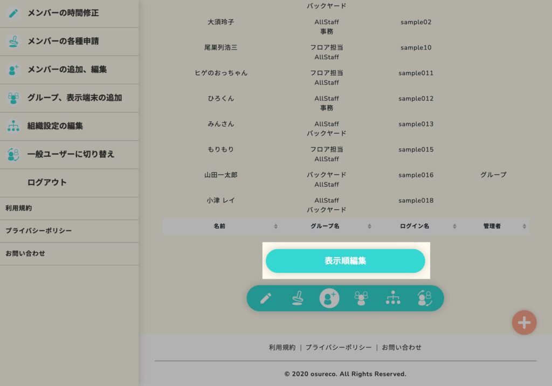Open the footer お問い合わせ link
The width and height of the screenshot is (552, 386).
pos(402,348)
